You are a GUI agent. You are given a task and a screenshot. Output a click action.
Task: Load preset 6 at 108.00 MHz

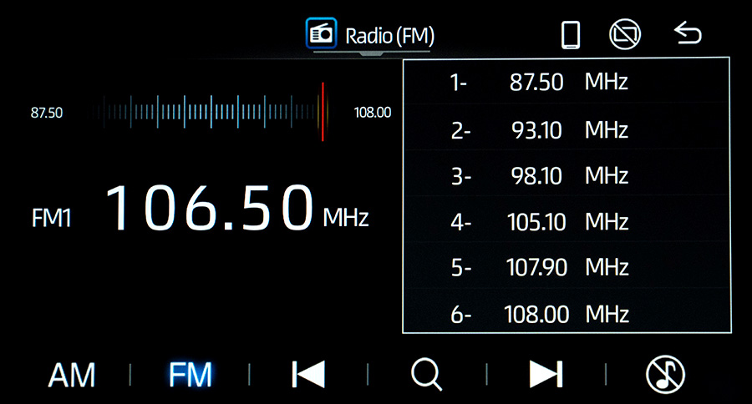pos(566,315)
